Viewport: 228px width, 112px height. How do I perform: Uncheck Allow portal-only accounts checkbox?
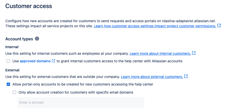pos(8,84)
